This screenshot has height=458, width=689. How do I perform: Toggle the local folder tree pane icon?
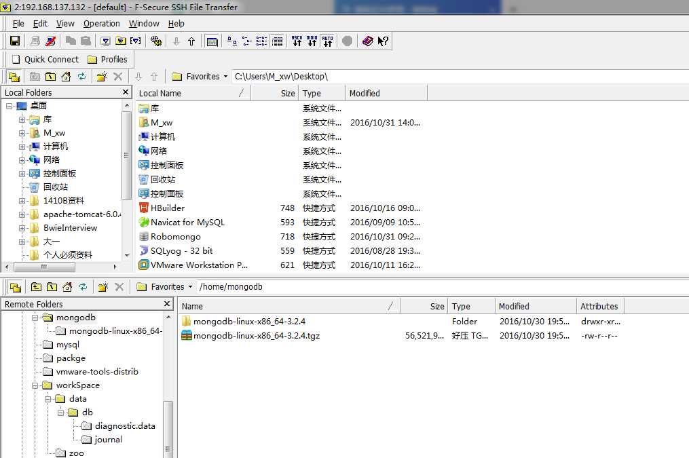point(14,77)
